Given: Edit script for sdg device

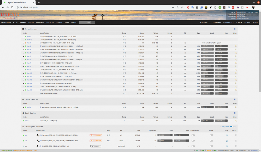Looking at the screenshot, I should point(235,135).
